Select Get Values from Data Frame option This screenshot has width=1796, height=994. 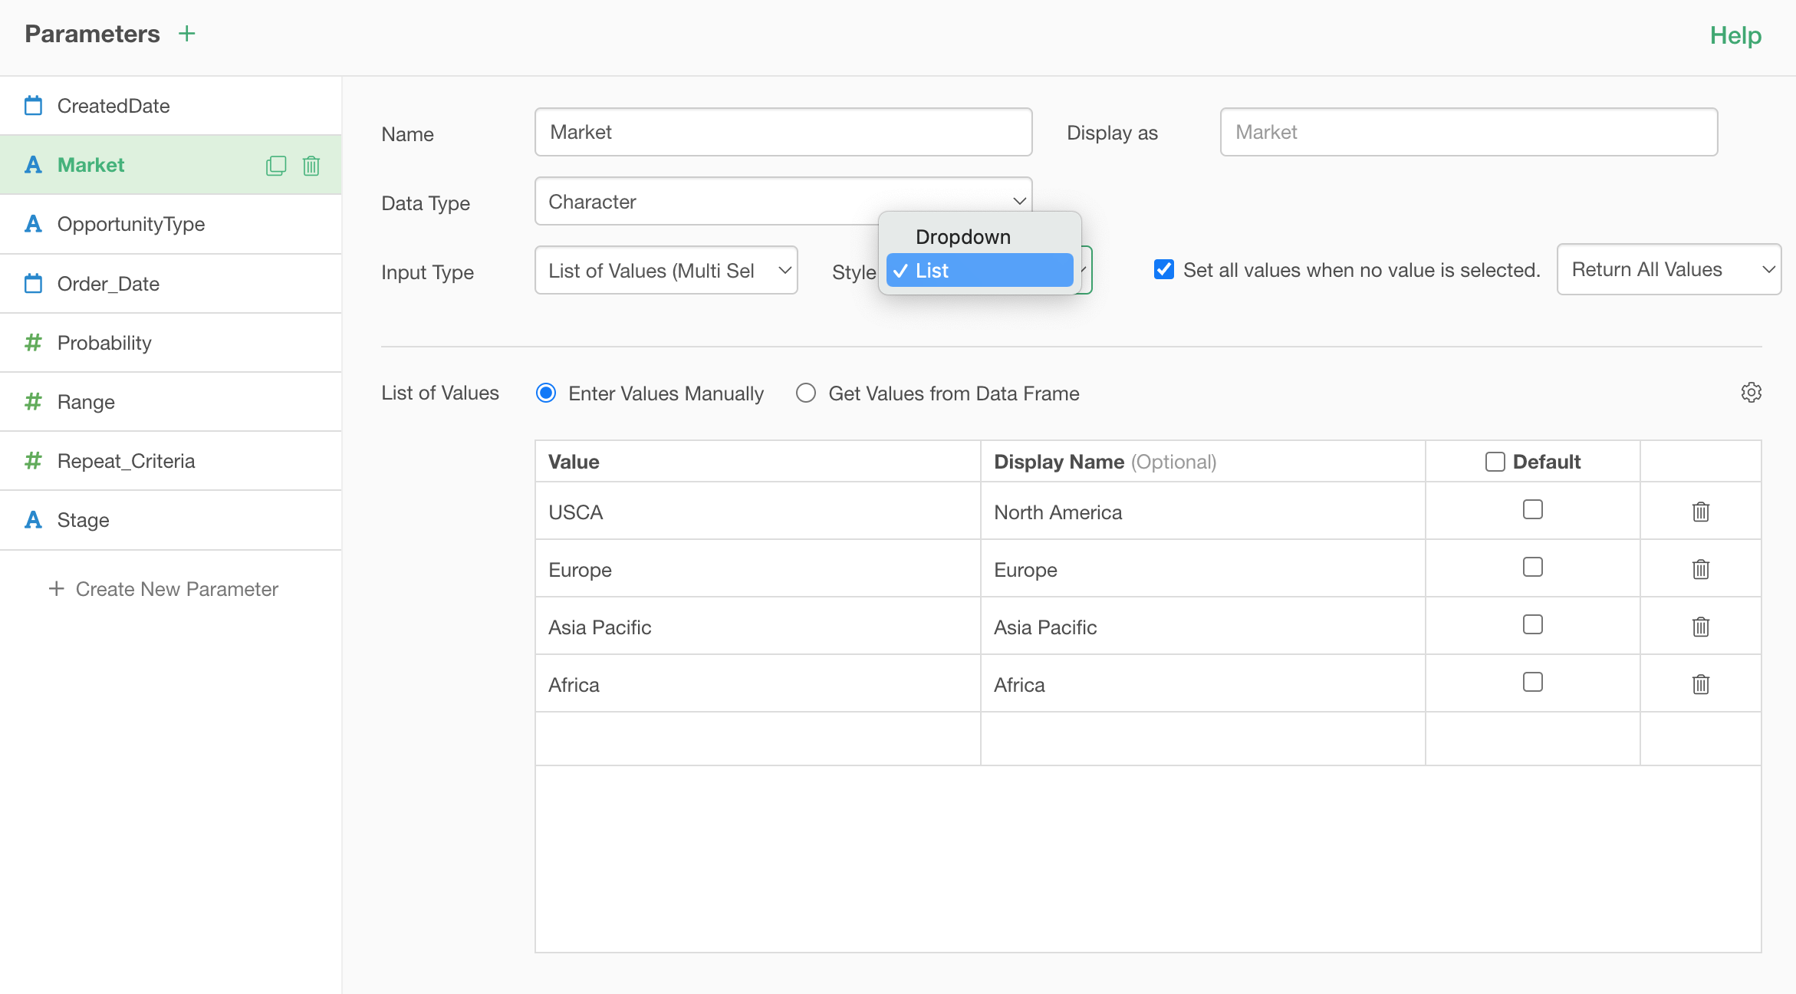point(805,393)
